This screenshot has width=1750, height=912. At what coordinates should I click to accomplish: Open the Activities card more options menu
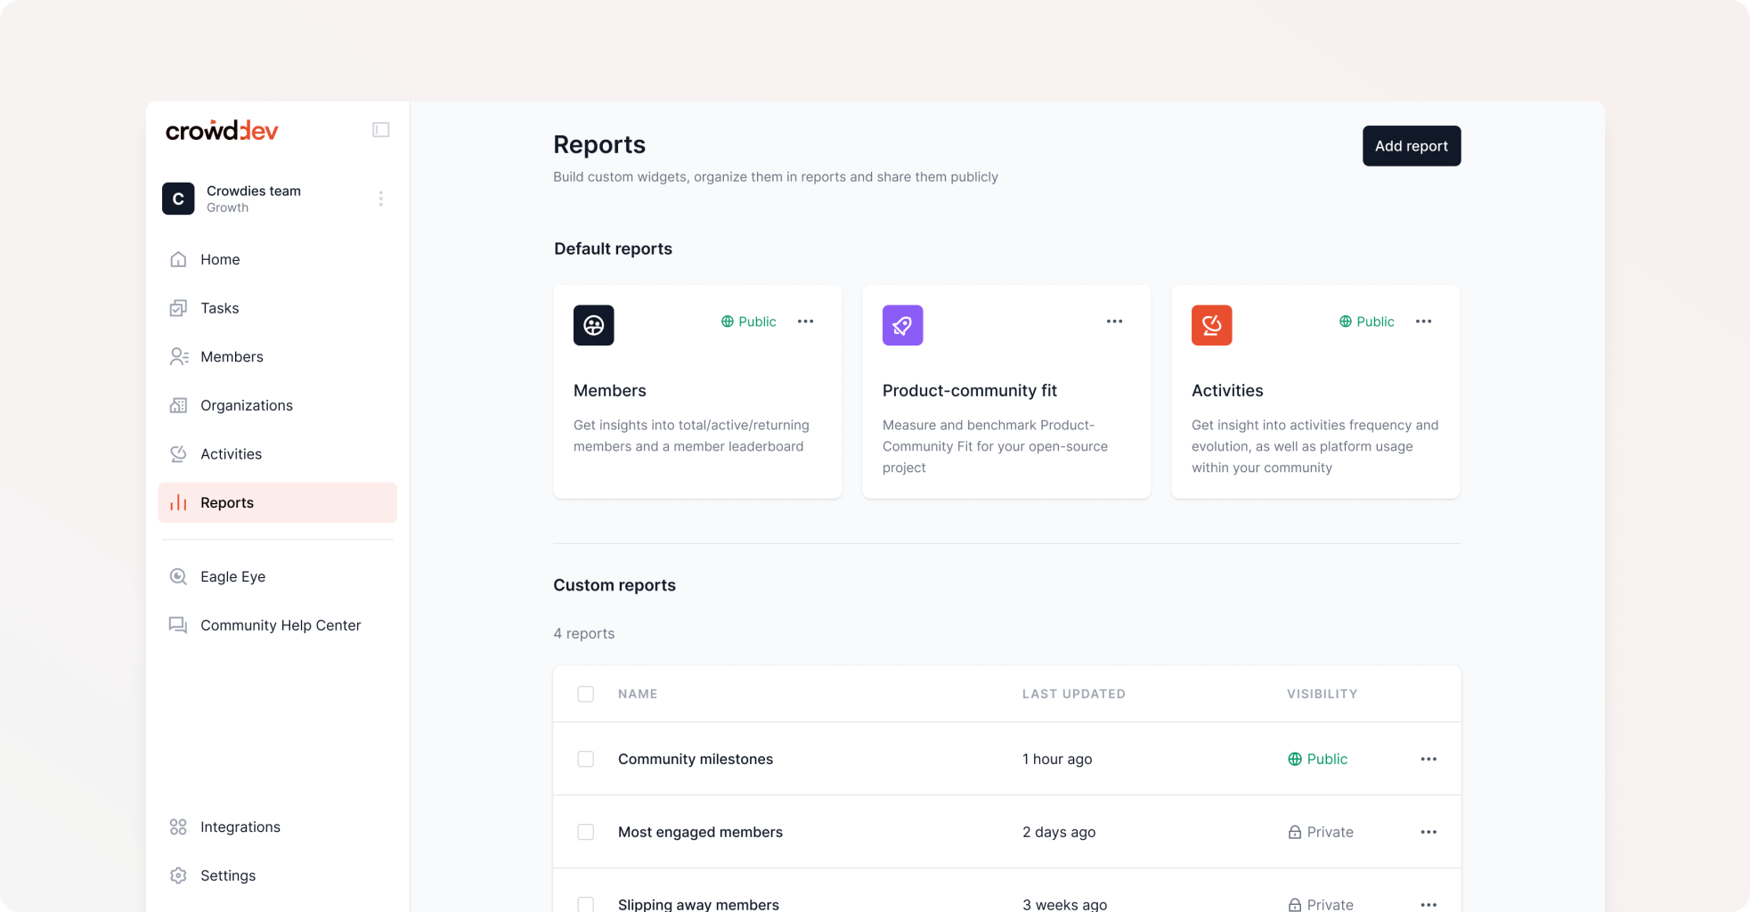click(1424, 322)
